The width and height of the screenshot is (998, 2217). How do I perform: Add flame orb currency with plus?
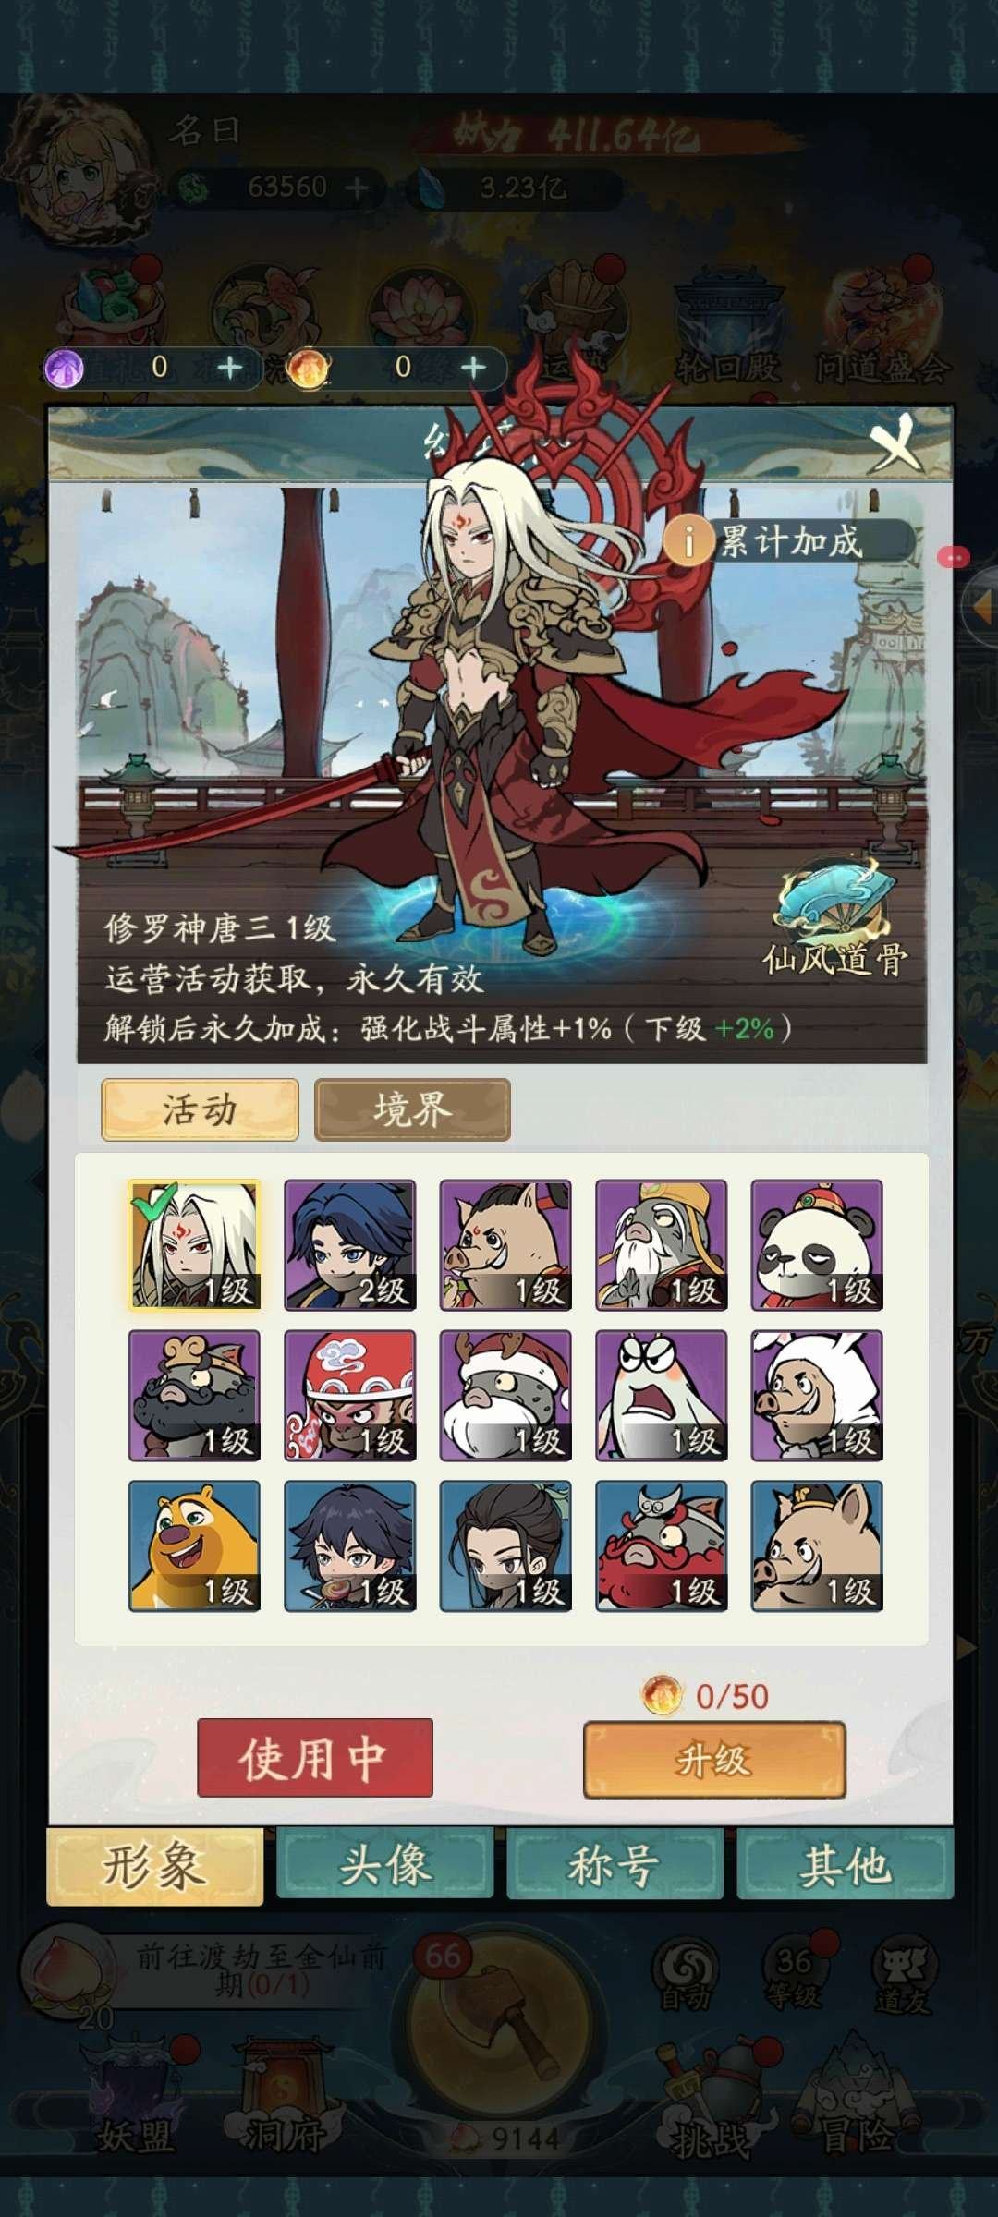[473, 368]
